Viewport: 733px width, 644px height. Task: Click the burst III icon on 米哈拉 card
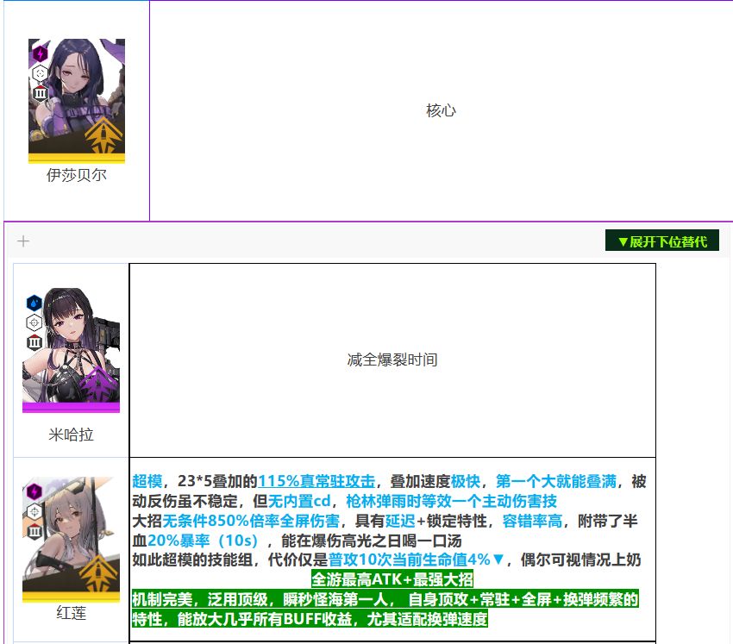pos(34,342)
